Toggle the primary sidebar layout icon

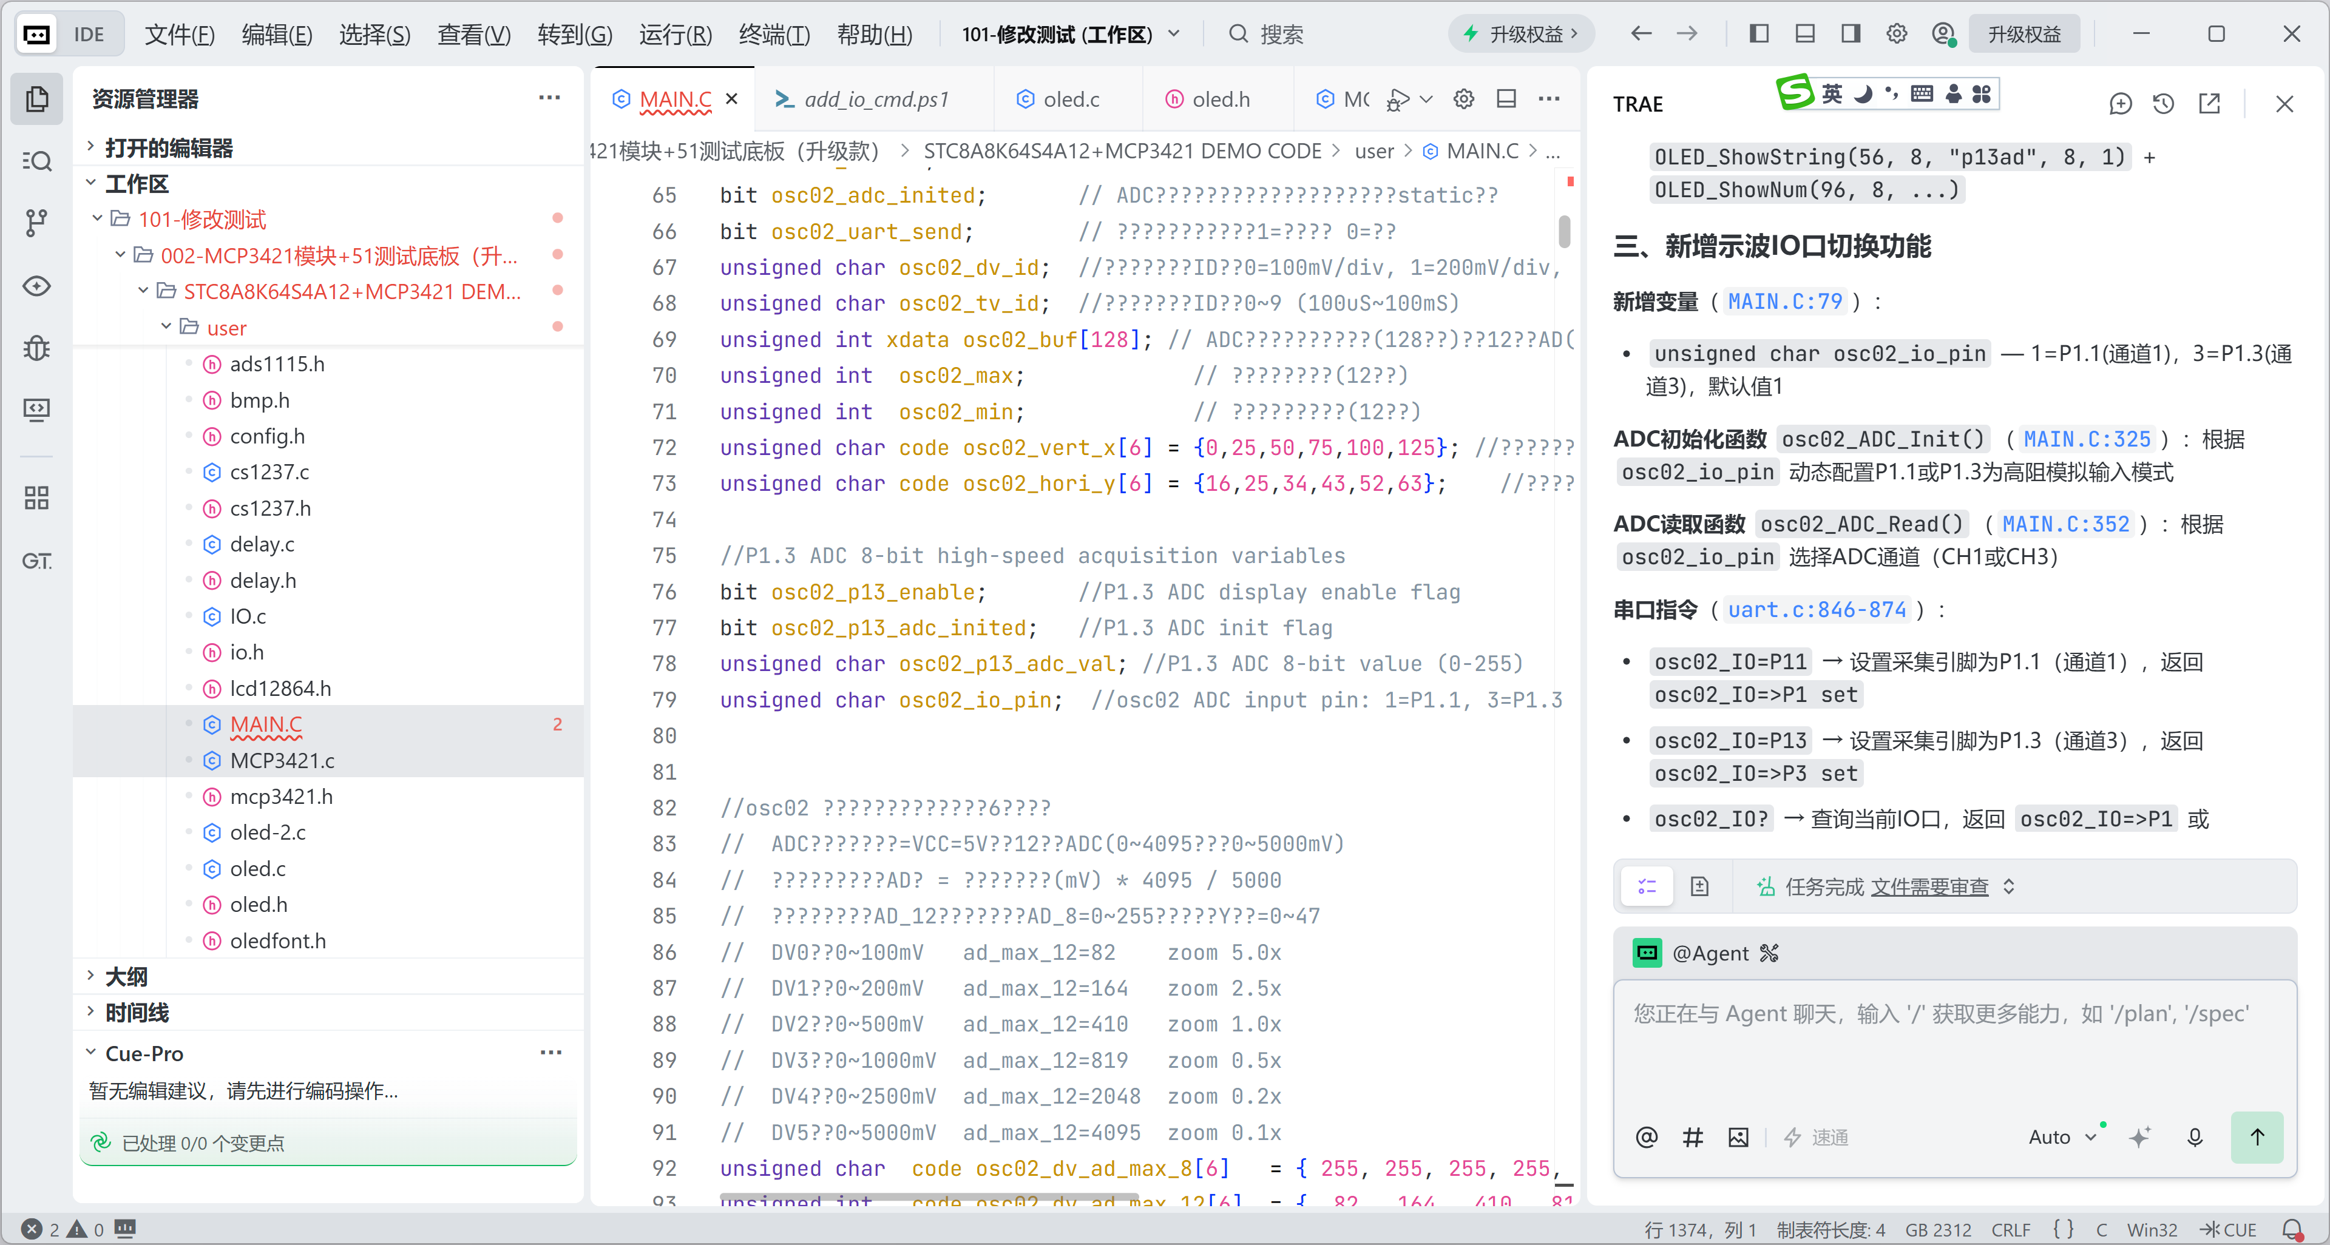point(1758,35)
